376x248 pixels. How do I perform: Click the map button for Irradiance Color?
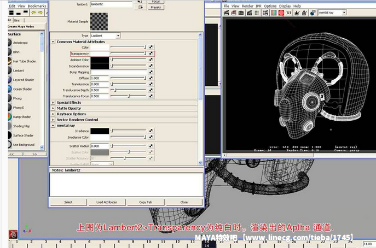coord(151,137)
